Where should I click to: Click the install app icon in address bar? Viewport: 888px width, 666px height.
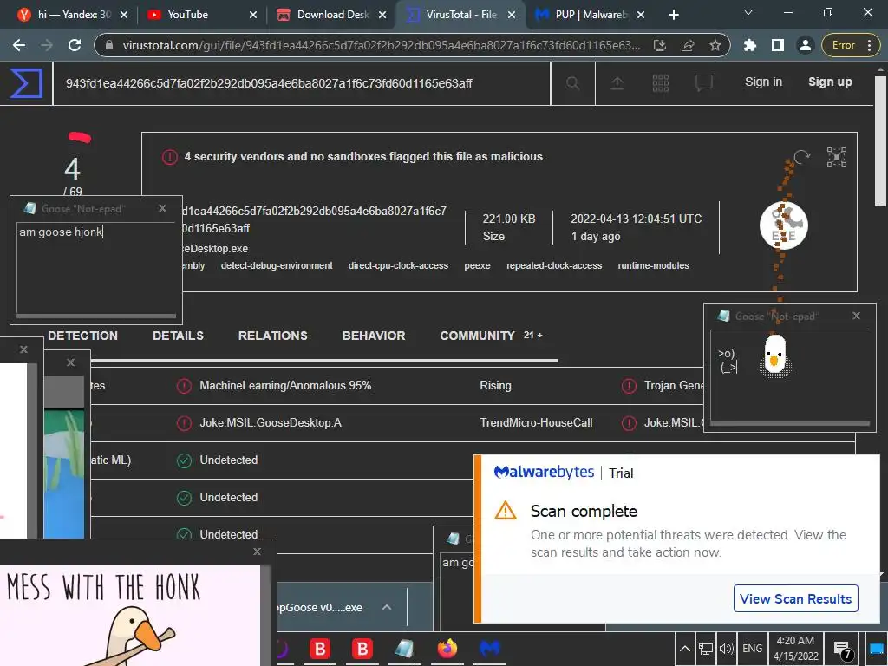[x=660, y=45]
